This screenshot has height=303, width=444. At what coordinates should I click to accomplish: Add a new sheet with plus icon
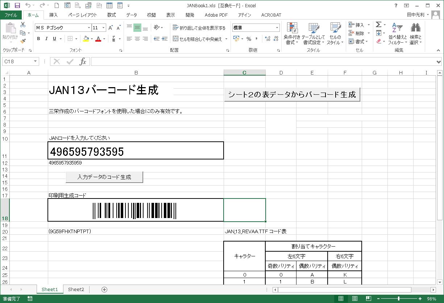(x=104, y=289)
